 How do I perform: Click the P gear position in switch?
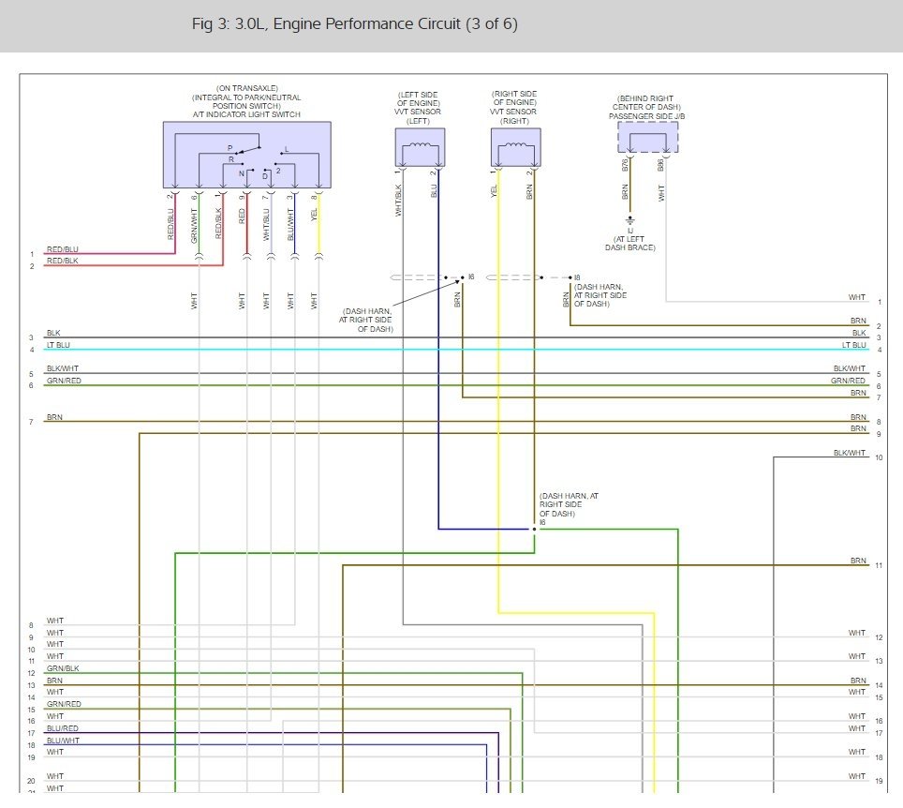[229, 148]
